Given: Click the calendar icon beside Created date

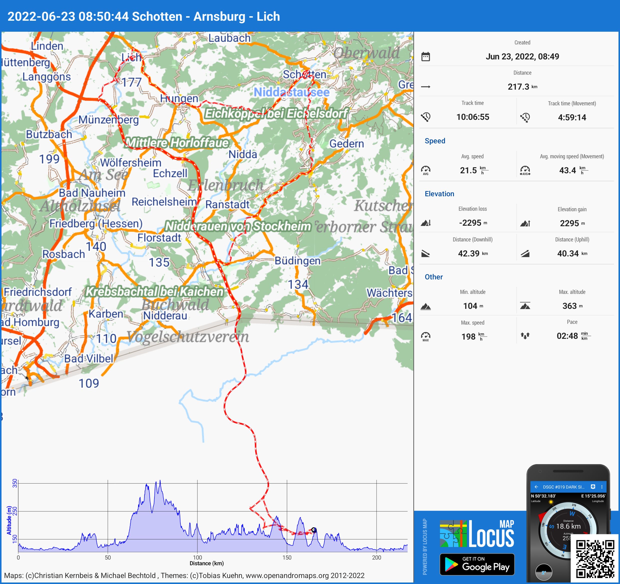Looking at the screenshot, I should (425, 57).
